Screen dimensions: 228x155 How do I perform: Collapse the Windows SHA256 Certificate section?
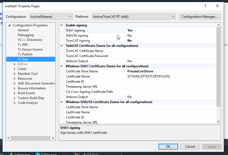click(x=62, y=102)
